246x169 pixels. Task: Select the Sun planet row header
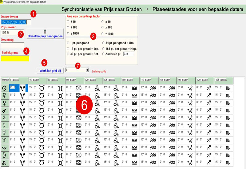point(5,88)
